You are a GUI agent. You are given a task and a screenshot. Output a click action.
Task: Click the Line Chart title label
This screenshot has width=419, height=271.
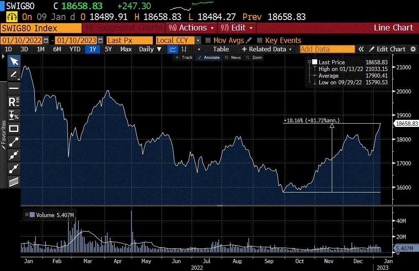coord(394,28)
